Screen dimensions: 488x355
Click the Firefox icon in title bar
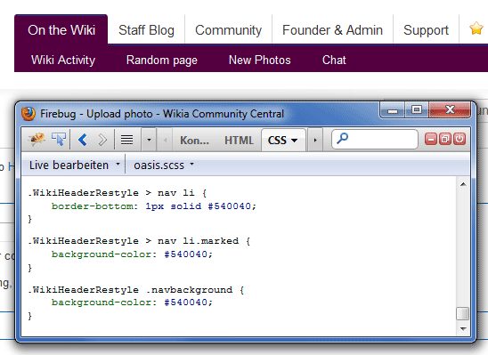tap(28, 114)
